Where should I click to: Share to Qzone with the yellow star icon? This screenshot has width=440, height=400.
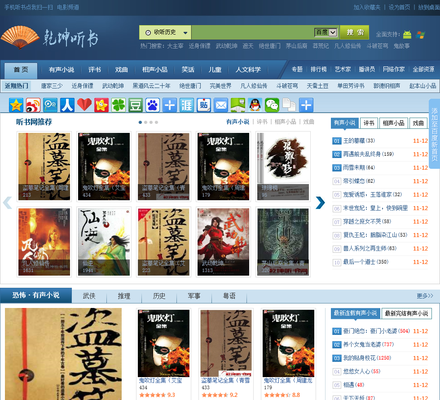16,105
